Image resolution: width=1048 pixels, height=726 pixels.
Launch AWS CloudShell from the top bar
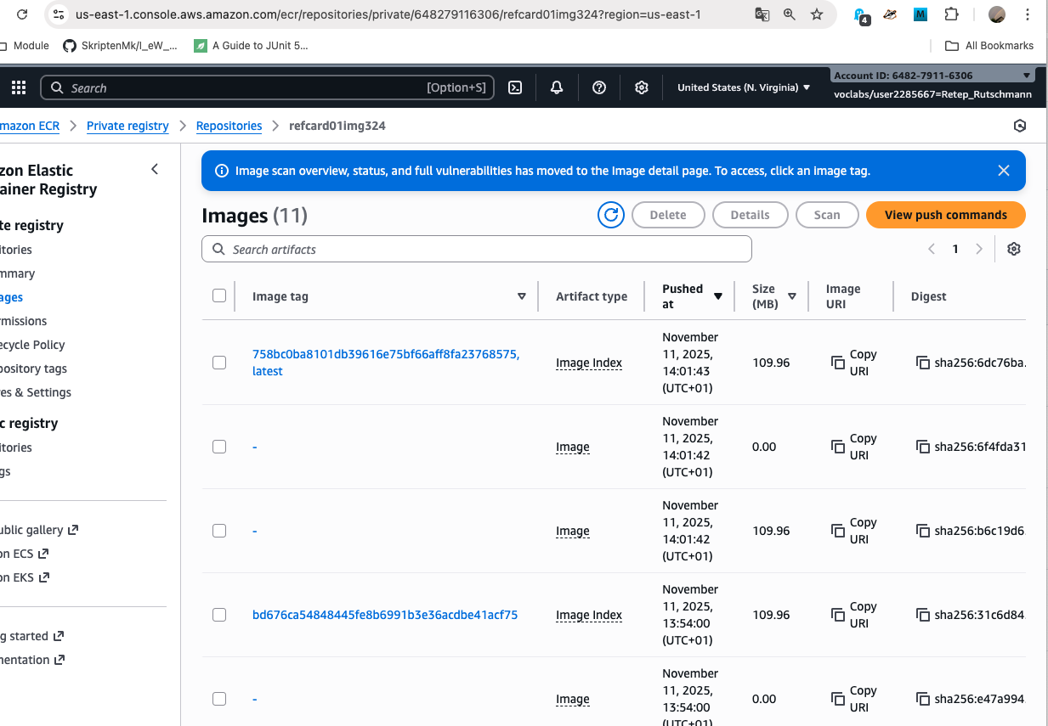pos(515,87)
